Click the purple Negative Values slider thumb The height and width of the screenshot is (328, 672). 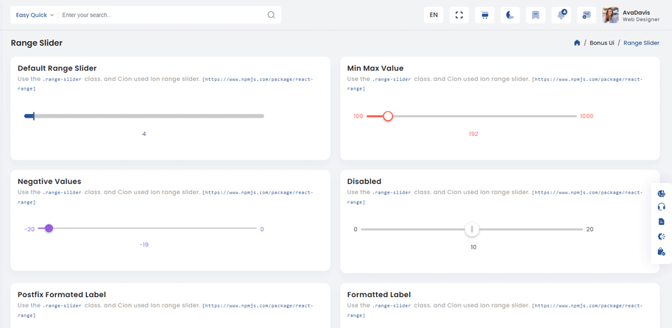49,229
